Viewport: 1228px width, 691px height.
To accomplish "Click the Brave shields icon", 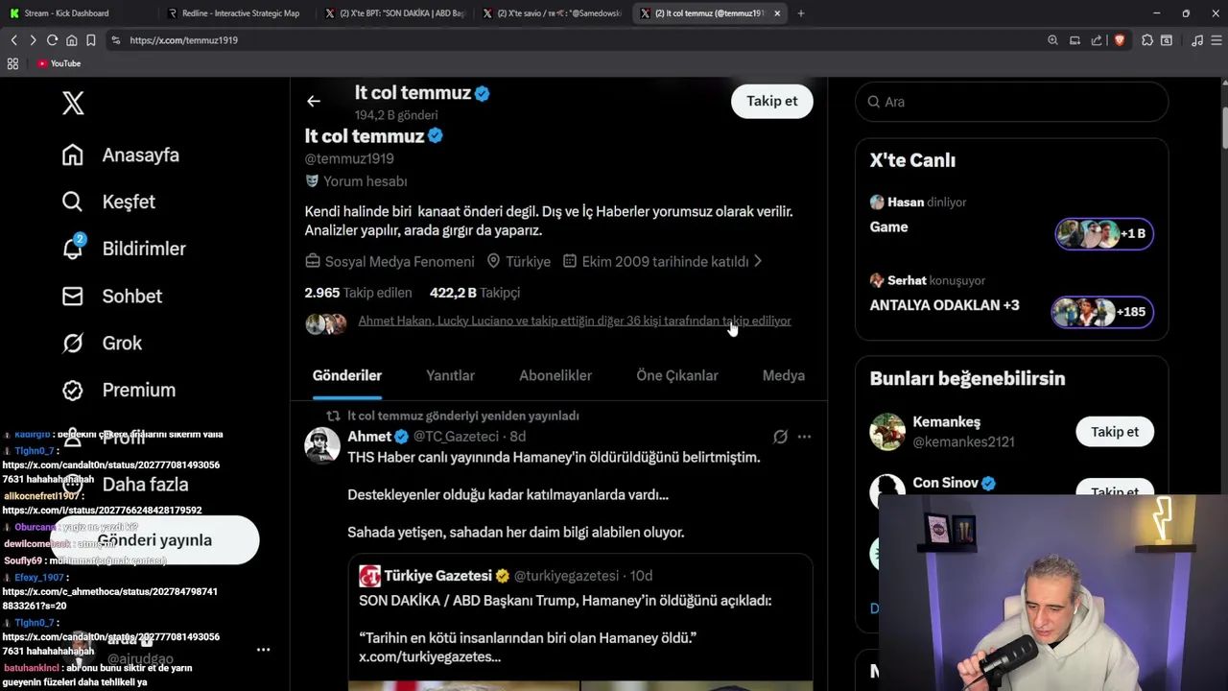I will [x=1120, y=40].
